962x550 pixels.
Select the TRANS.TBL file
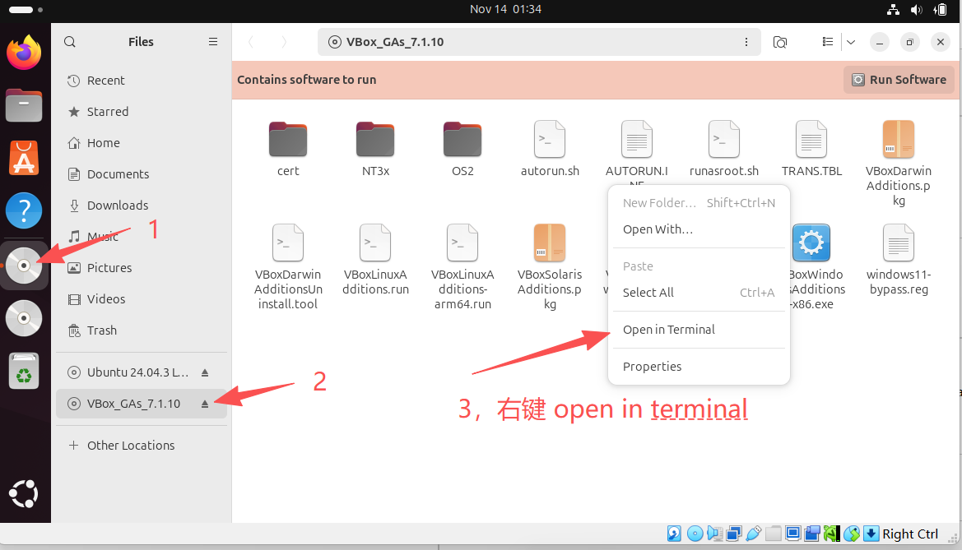click(811, 149)
